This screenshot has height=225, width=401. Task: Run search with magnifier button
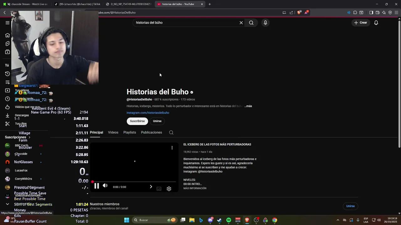coord(251,22)
